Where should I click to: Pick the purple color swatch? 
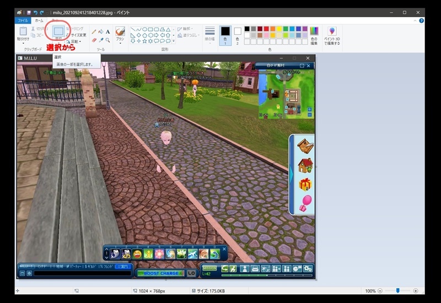point(305,29)
